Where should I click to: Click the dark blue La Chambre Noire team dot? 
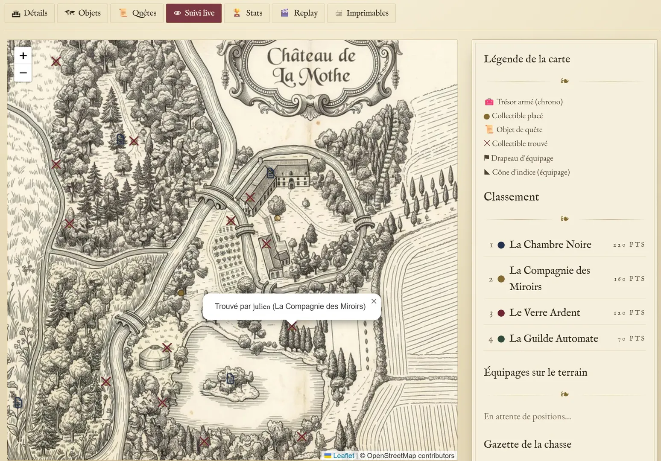[501, 245]
